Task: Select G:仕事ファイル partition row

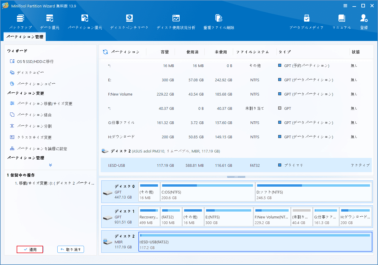Action: click(236, 123)
